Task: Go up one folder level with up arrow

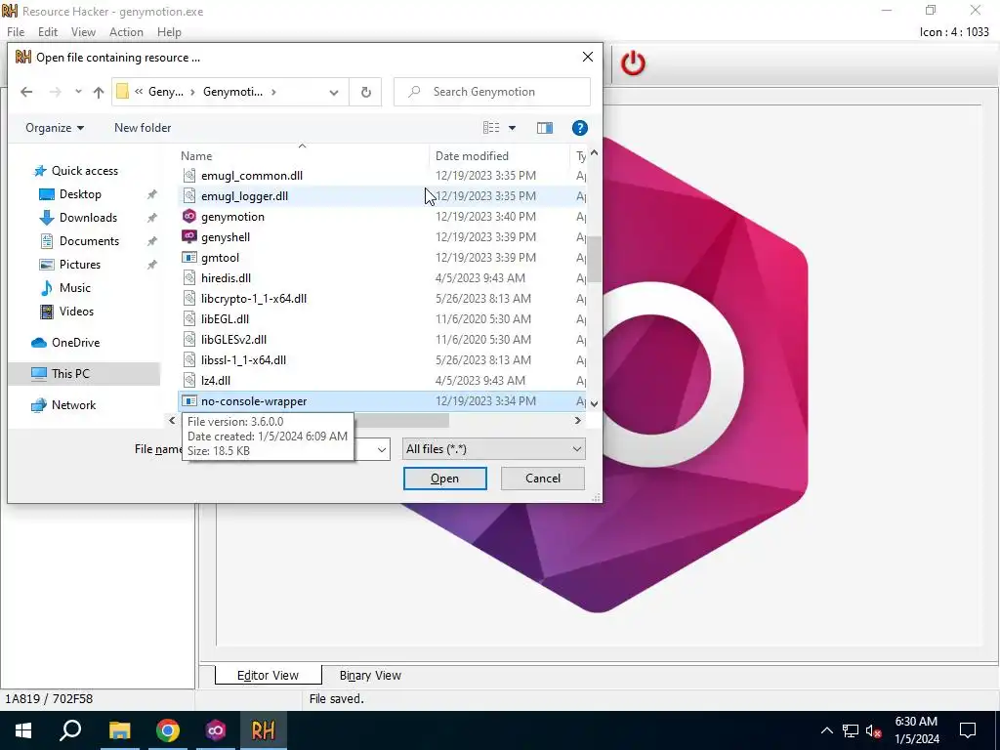Action: coord(99,92)
